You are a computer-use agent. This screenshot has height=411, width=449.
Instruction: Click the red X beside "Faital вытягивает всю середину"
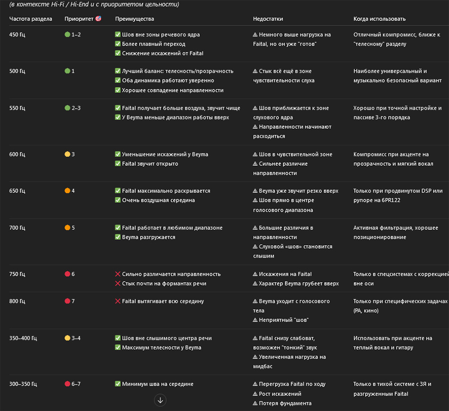pyautogui.click(x=118, y=301)
